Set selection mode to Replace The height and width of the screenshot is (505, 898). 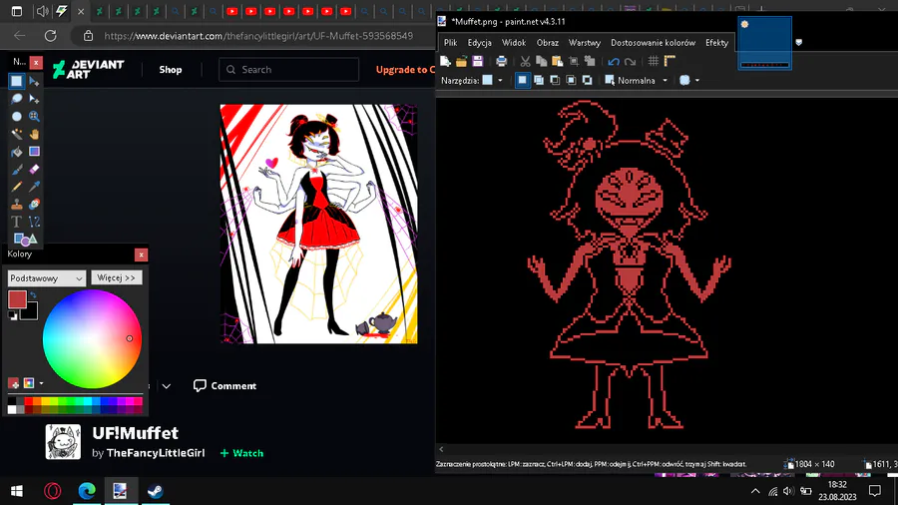(x=522, y=80)
